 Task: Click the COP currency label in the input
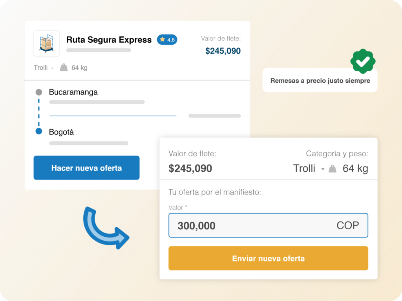tap(347, 225)
